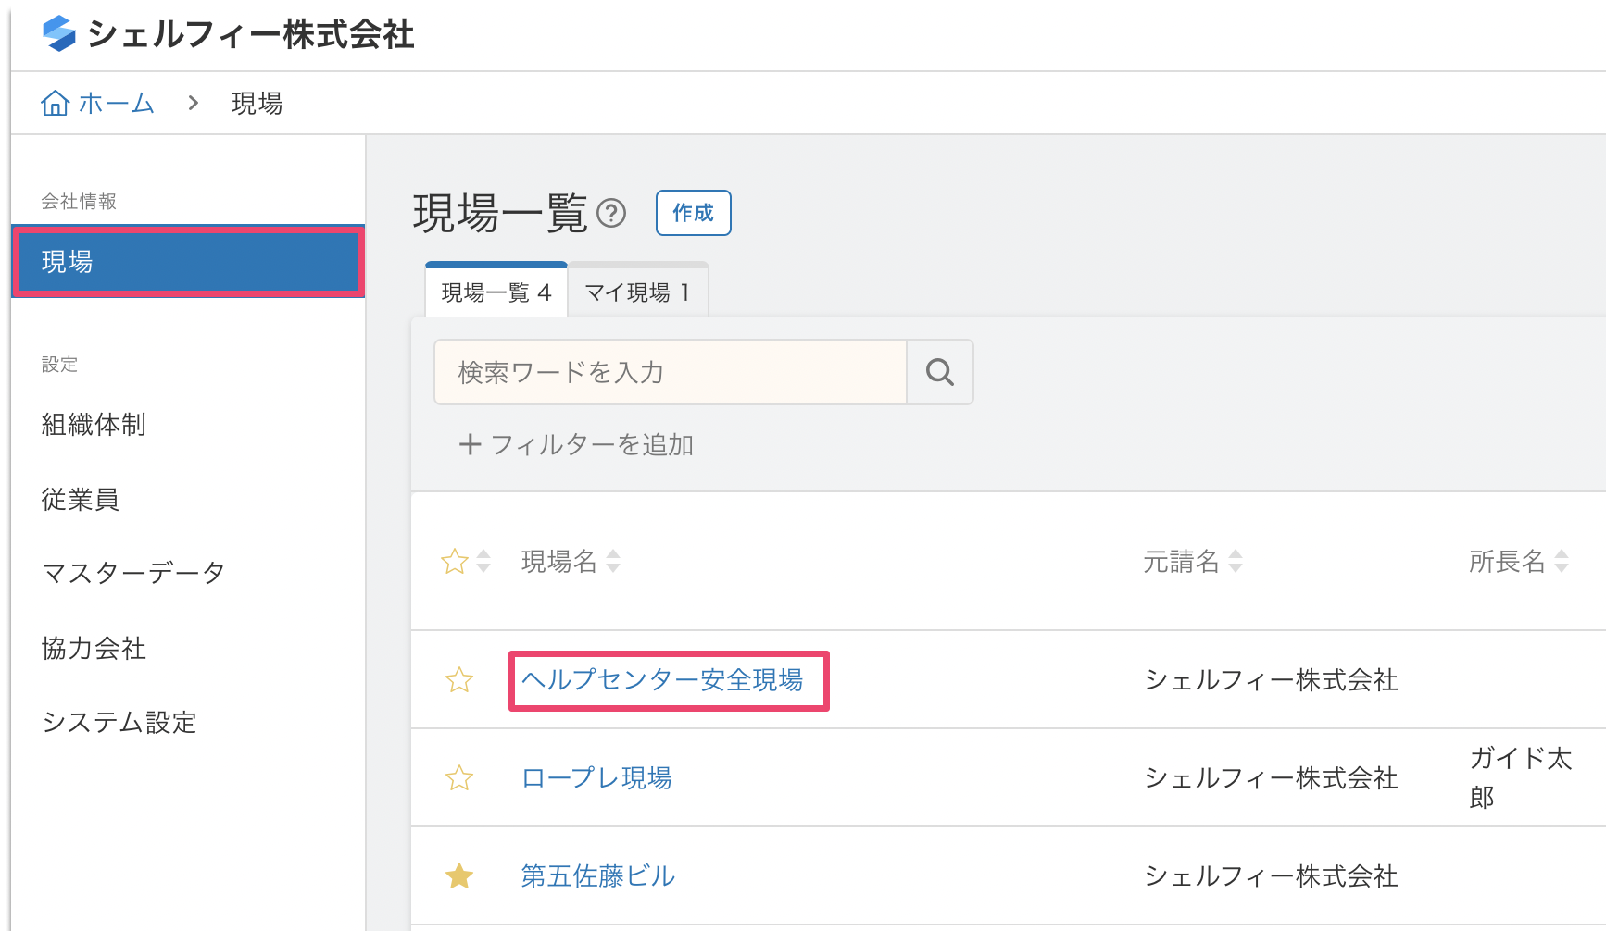The image size is (1606, 931).
Task: Click breadcrumb chevron arrow after ホーム
Action: point(194,103)
